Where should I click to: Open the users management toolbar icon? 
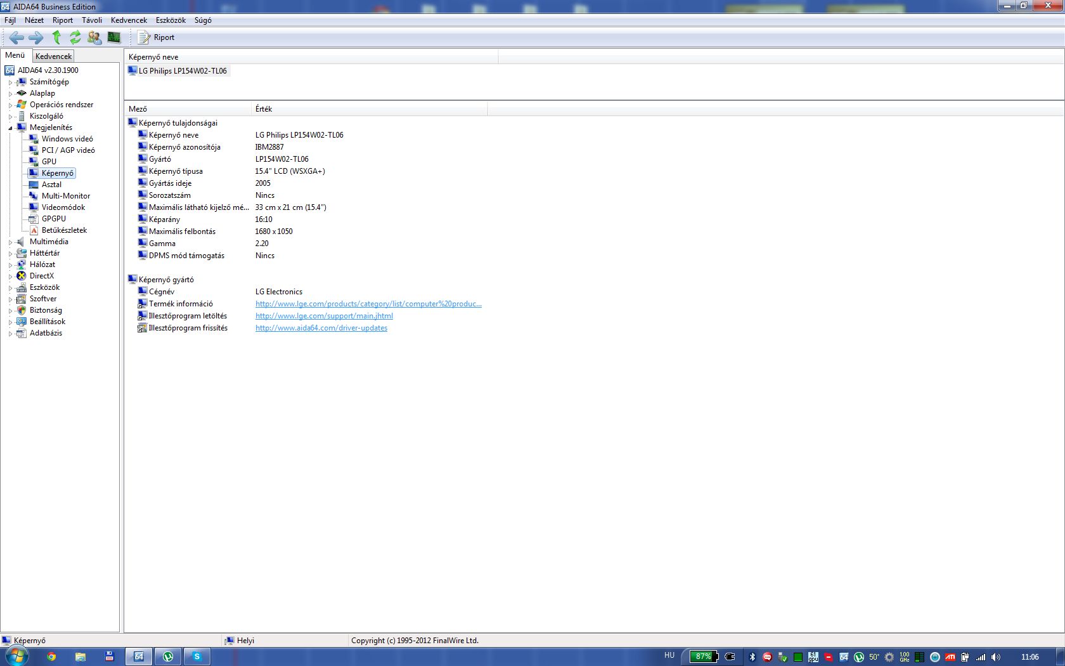click(x=94, y=37)
